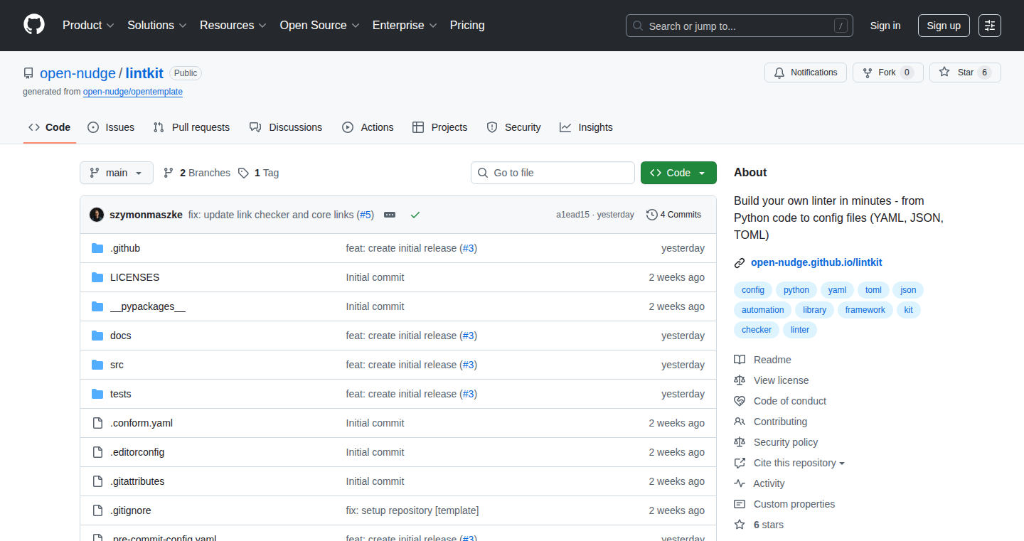Image resolution: width=1024 pixels, height=541 pixels.
Task: Switch to the Issues tab
Action: (x=111, y=127)
